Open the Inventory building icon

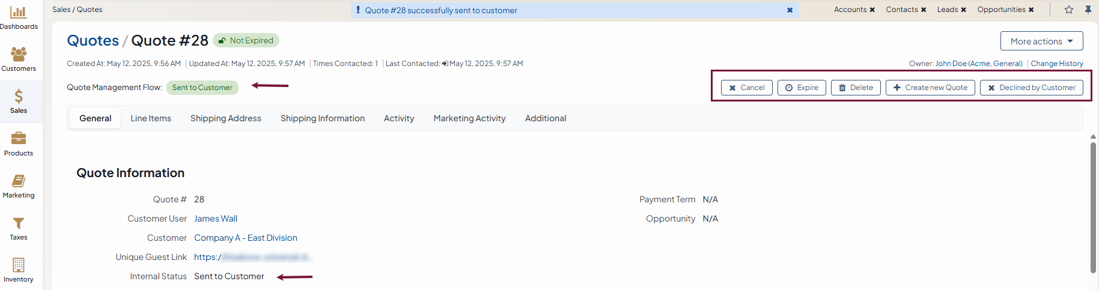click(x=19, y=265)
